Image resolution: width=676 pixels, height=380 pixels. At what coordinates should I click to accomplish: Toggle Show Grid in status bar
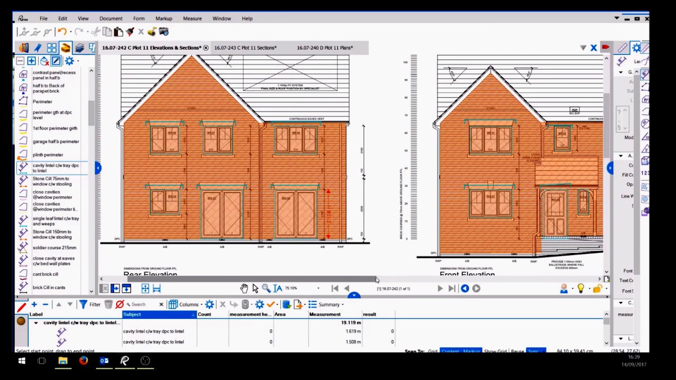(x=496, y=351)
